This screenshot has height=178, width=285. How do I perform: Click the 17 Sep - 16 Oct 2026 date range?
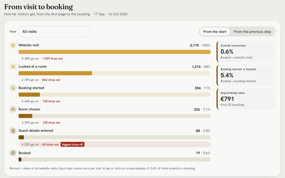tap(110, 14)
